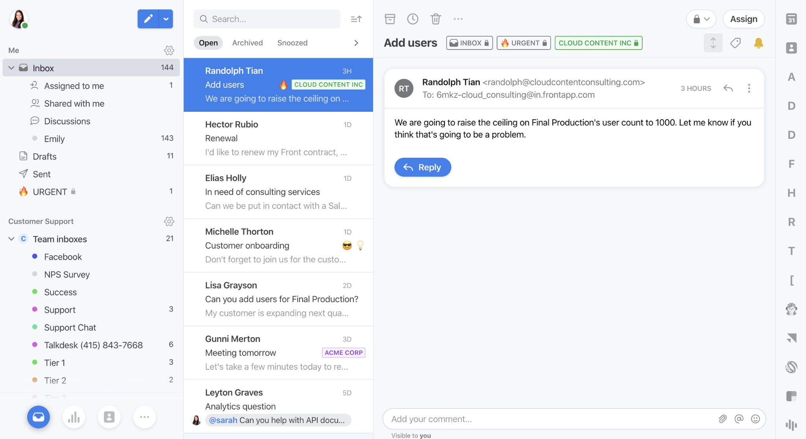
Task: Open the calendar panel in the right sidebar
Action: [x=791, y=18]
